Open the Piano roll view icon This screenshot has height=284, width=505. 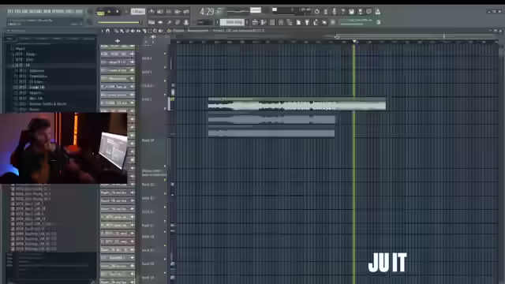pyautogui.click(x=264, y=22)
